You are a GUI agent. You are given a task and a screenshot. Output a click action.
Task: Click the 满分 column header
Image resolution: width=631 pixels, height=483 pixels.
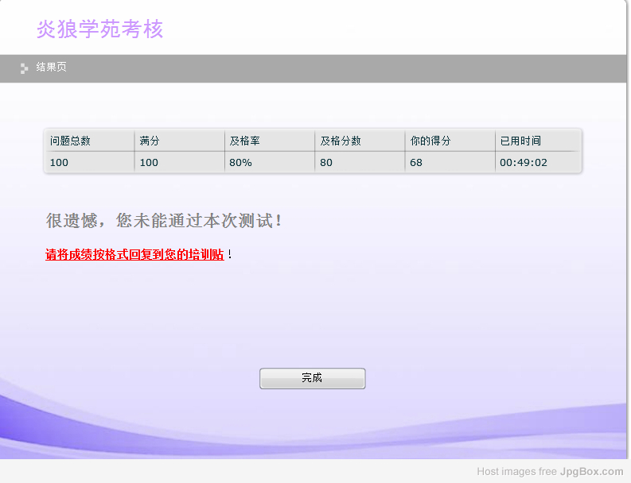click(150, 141)
